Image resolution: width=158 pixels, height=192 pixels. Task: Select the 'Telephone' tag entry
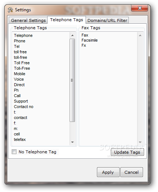(23, 35)
